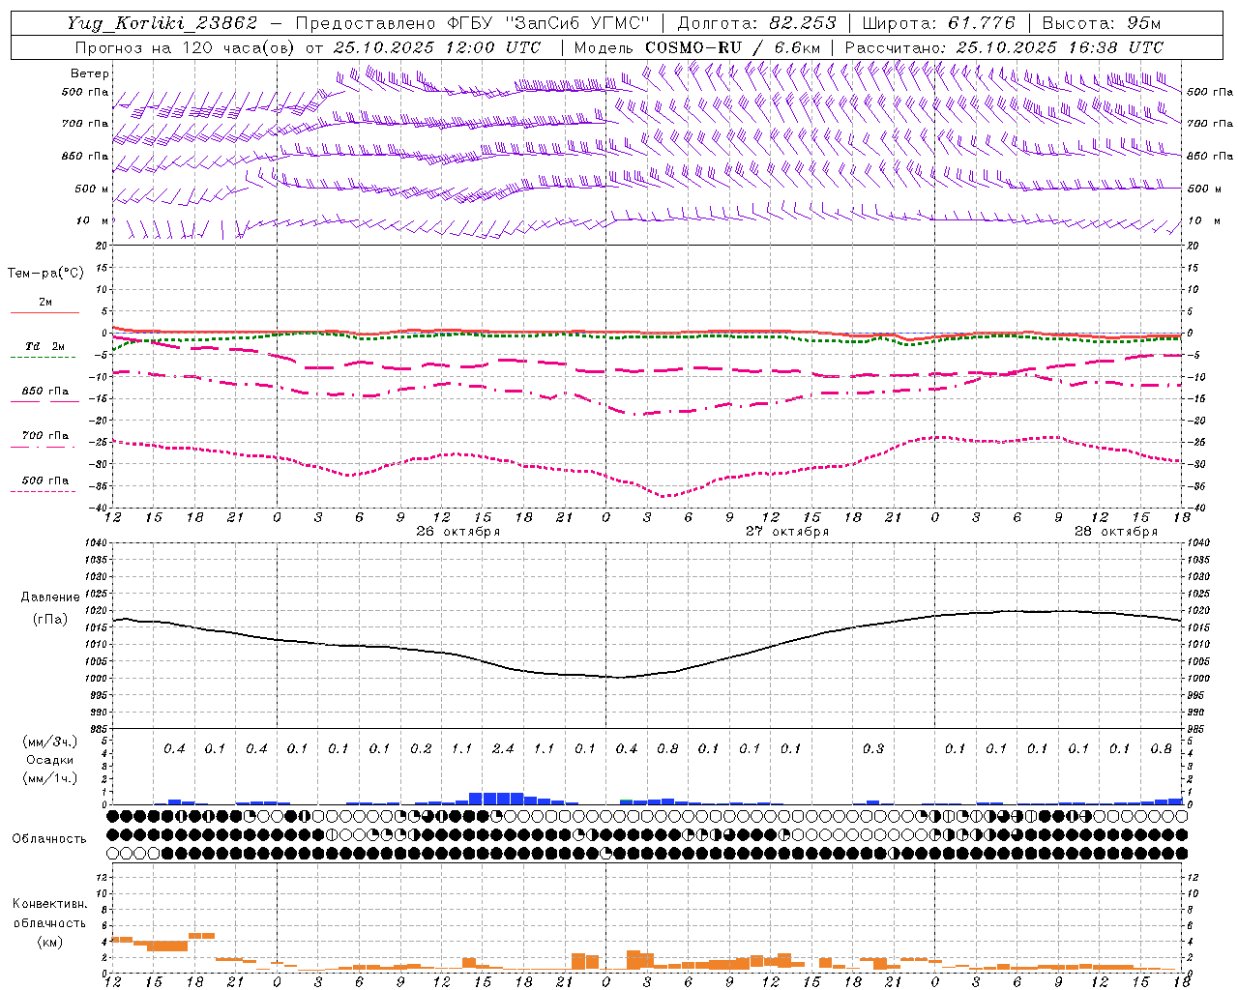Click the 2.4 precipitation value
The image size is (1238, 990).
click(503, 748)
